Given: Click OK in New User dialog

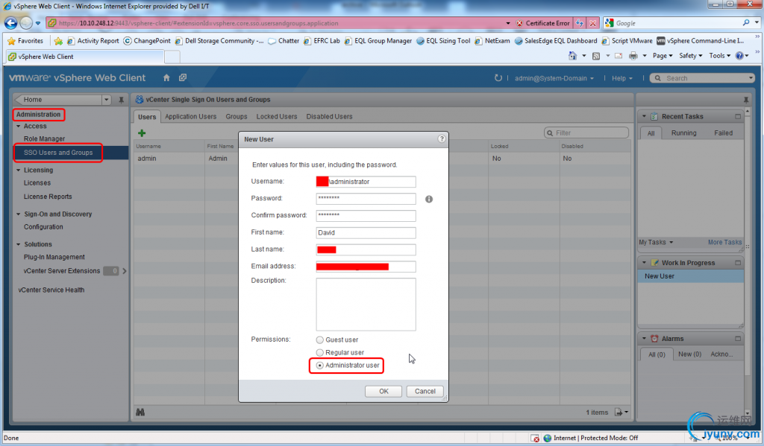Looking at the screenshot, I should (383, 391).
